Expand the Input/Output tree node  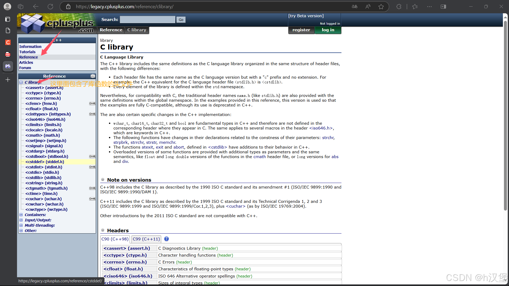[21, 220]
